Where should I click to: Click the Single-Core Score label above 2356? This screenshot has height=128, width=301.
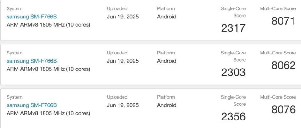(x=233, y=100)
